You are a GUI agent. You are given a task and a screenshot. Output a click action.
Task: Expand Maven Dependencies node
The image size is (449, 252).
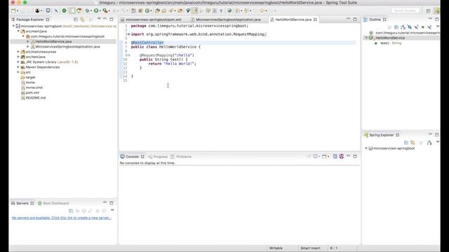pos(18,67)
